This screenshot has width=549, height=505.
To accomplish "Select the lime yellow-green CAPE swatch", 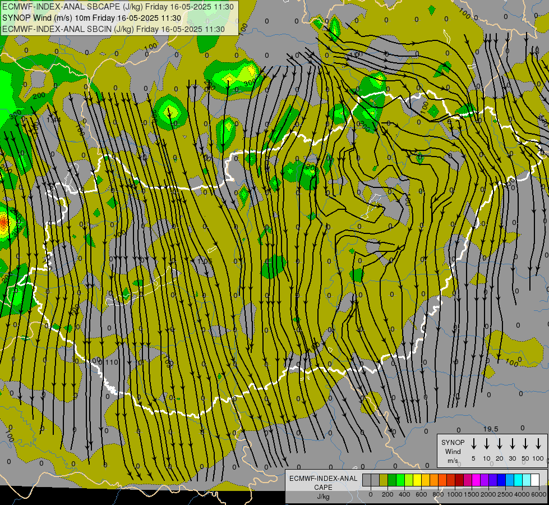I will tap(409, 480).
